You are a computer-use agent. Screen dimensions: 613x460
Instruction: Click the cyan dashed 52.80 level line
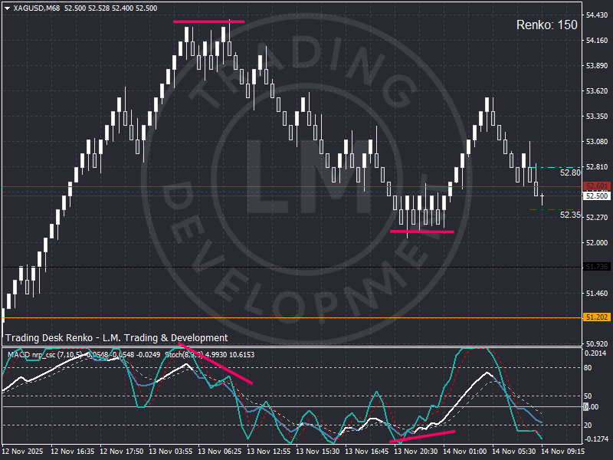(556, 167)
